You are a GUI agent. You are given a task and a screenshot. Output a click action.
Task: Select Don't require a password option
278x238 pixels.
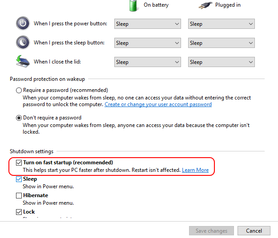[19, 118]
